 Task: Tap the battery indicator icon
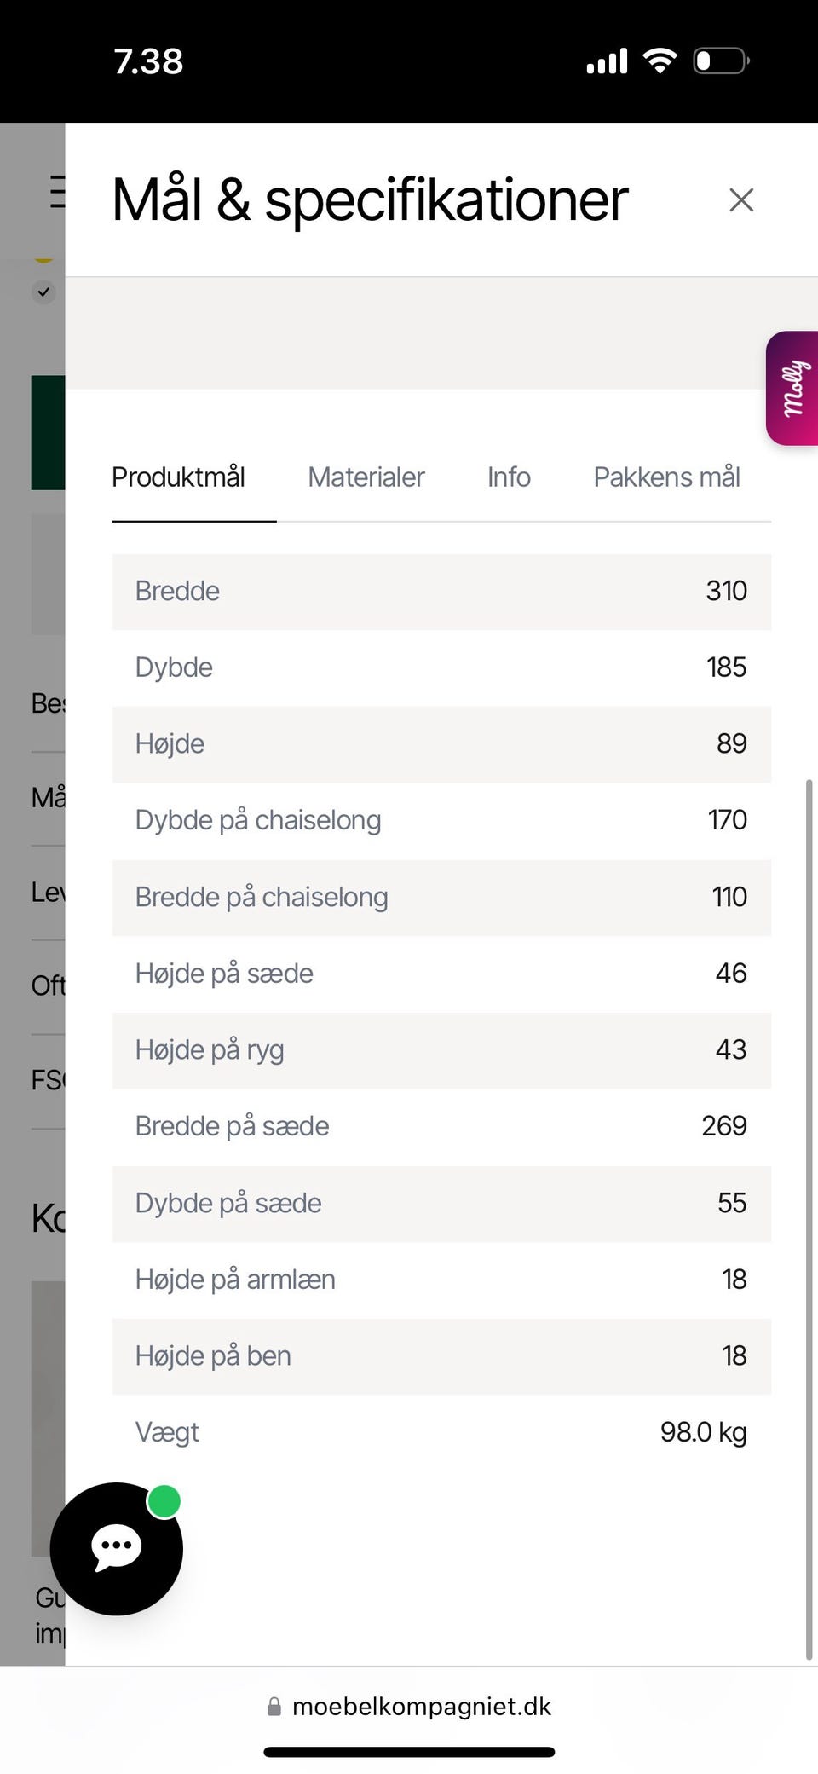[721, 61]
